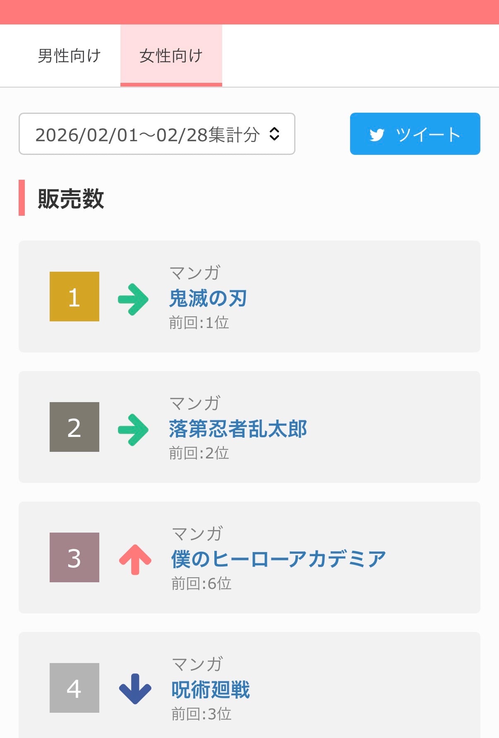
Task: Click the green arrow beside 落第忍者乱太郎
Action: 133,429
